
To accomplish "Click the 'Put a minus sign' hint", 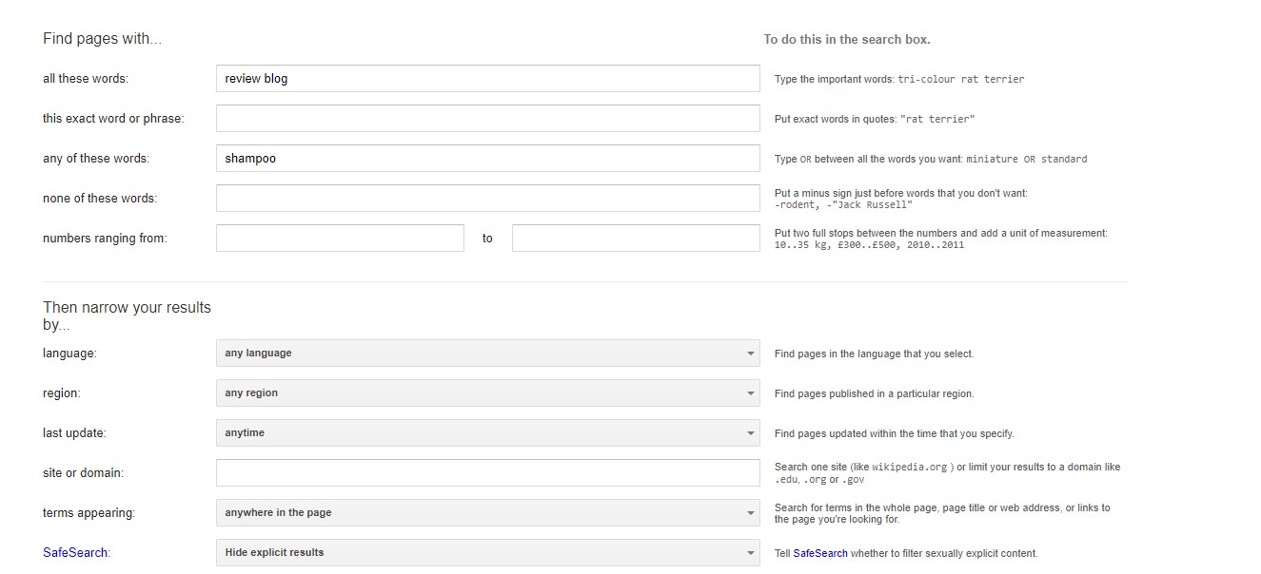I will pyautogui.click(x=901, y=199).
